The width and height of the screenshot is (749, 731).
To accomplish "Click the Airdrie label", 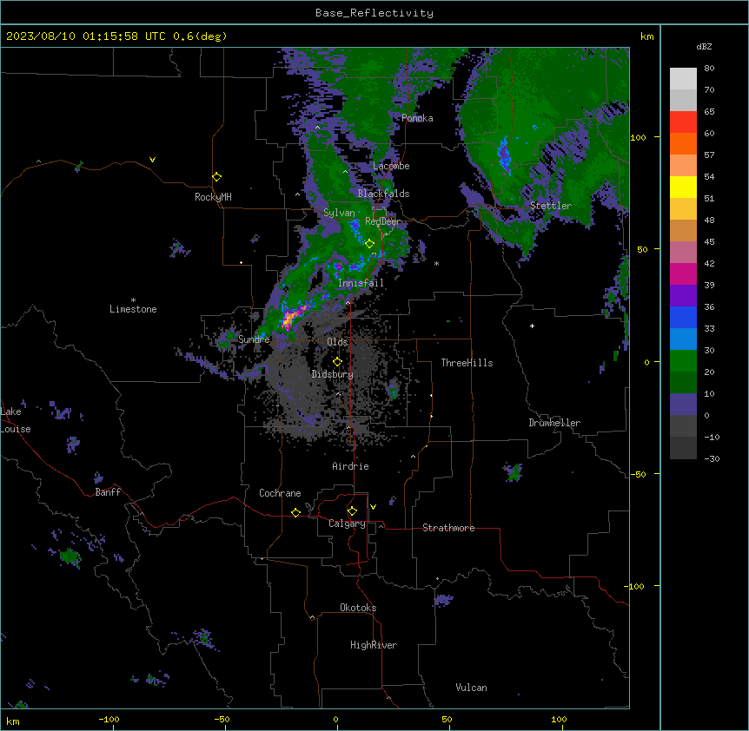I will coord(351,466).
